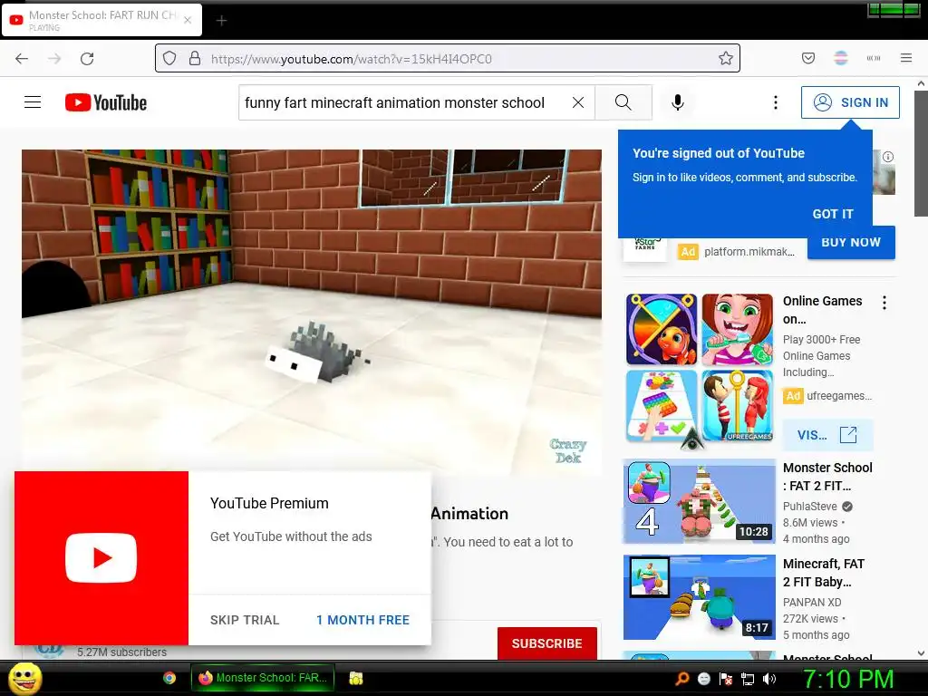Open Firefox application menu
This screenshot has width=928, height=696.
click(906, 58)
